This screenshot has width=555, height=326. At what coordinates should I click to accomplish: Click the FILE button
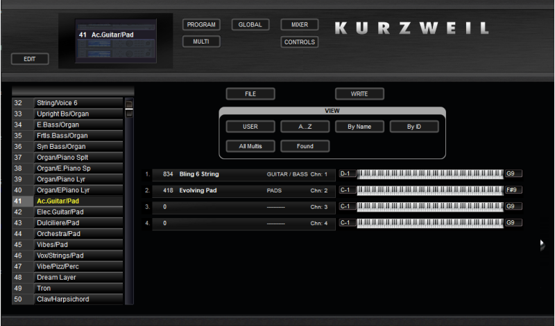pyautogui.click(x=250, y=94)
